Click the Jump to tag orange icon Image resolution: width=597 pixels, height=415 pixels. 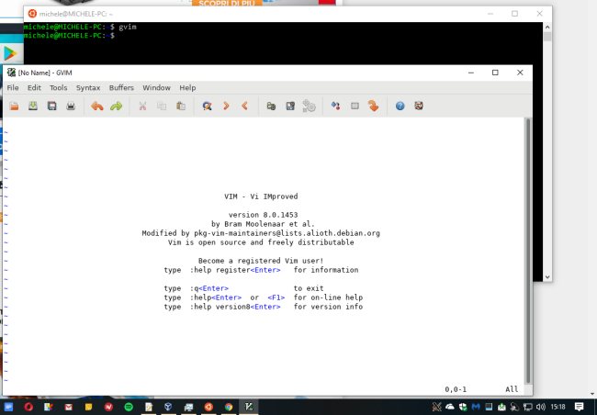374,106
